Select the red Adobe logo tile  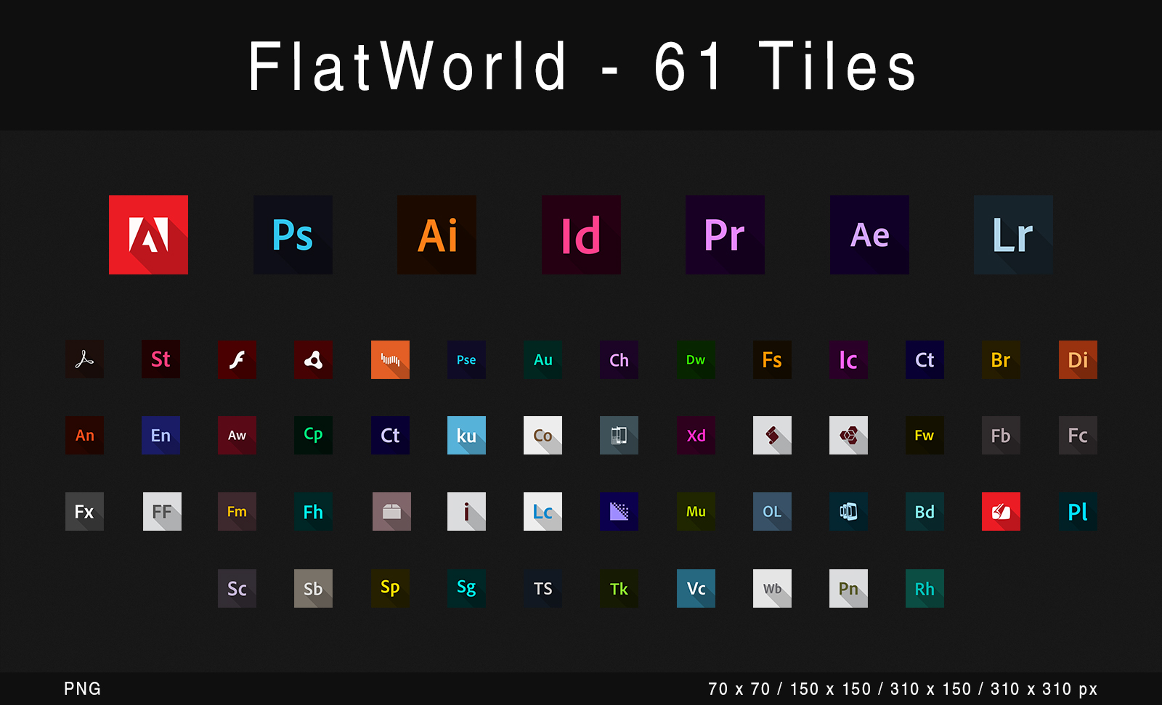click(148, 235)
